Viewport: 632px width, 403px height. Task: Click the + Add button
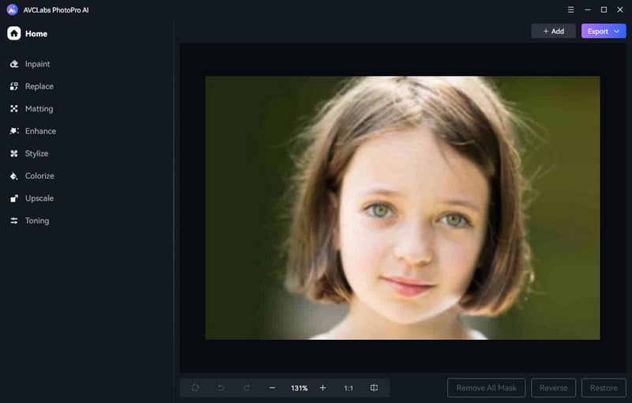554,31
